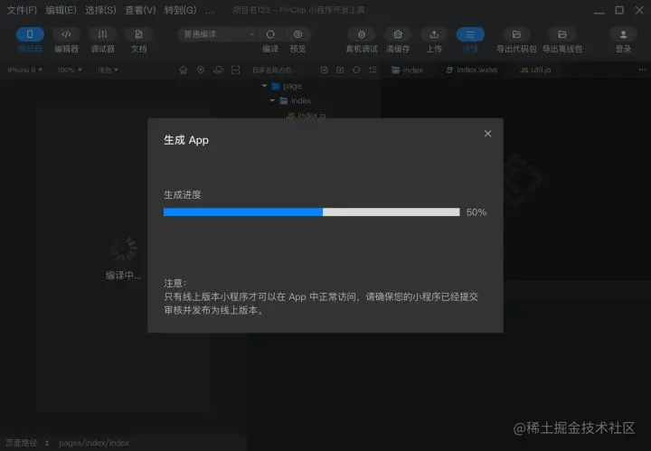
Task: Click the 预览 preview eye icon
Action: 297,34
